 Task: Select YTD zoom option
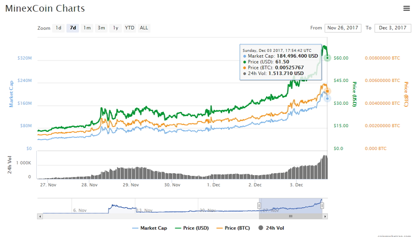pos(129,28)
